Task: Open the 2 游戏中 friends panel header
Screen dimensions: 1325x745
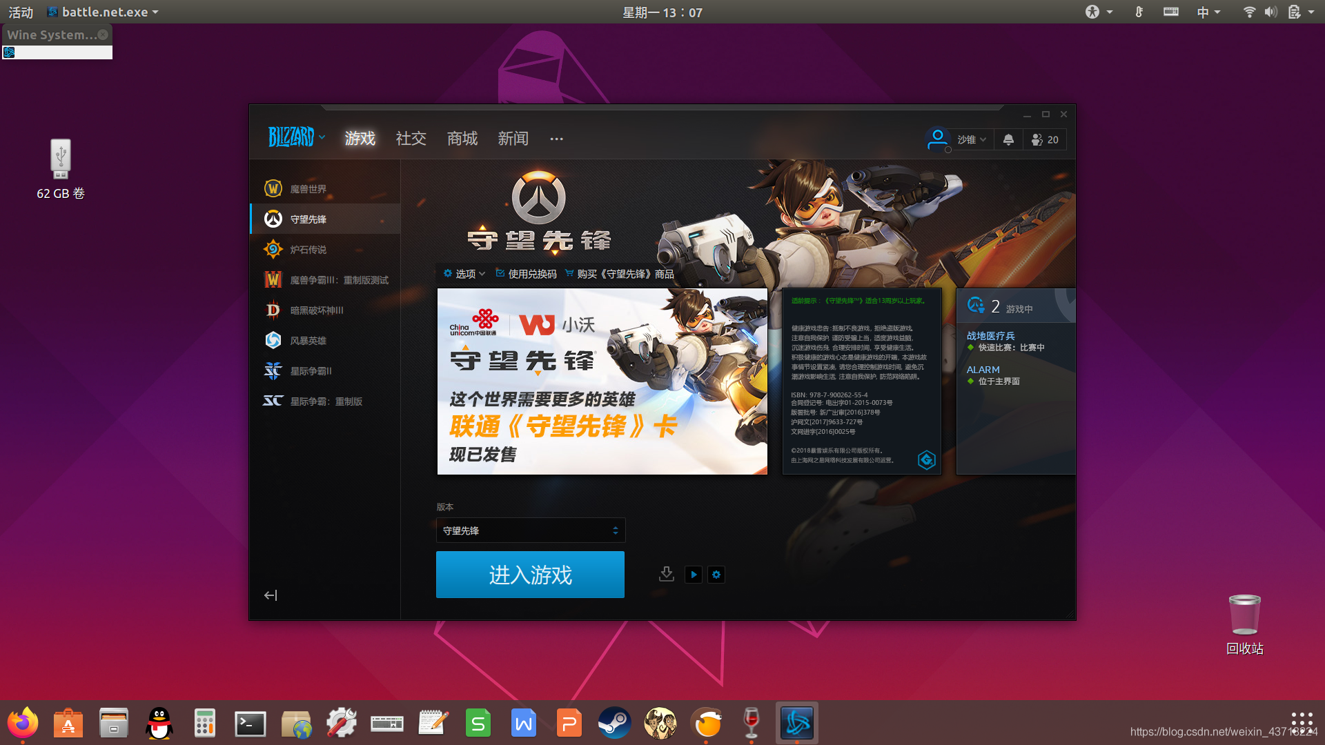Action: point(1016,306)
